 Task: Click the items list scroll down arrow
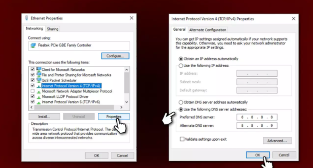127,102
